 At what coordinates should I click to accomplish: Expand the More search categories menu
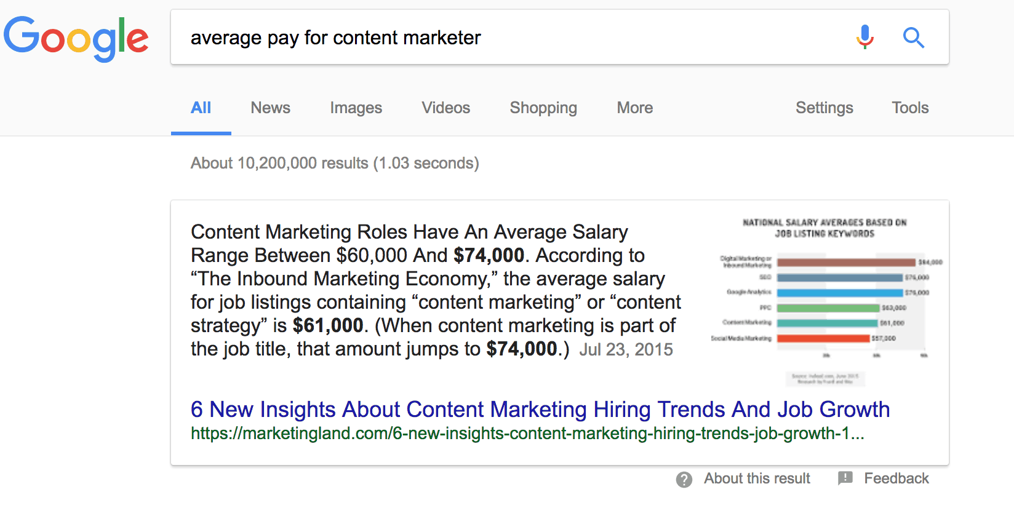click(635, 108)
